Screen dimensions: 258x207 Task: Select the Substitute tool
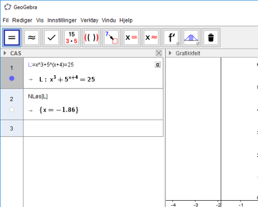click(x=111, y=38)
